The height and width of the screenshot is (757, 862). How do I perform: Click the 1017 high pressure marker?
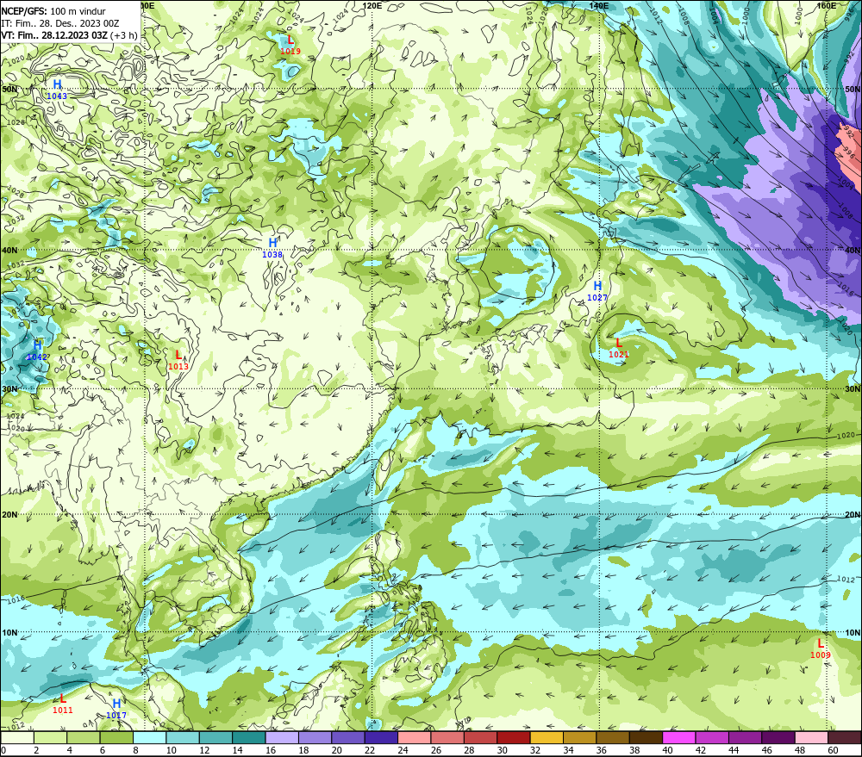tap(116, 709)
